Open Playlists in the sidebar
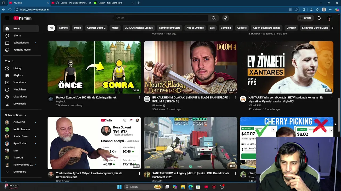This screenshot has height=191, width=341. click(x=21, y=75)
